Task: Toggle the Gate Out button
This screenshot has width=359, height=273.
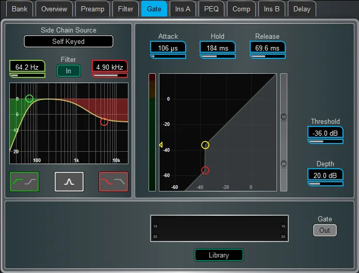Action: [x=324, y=230]
